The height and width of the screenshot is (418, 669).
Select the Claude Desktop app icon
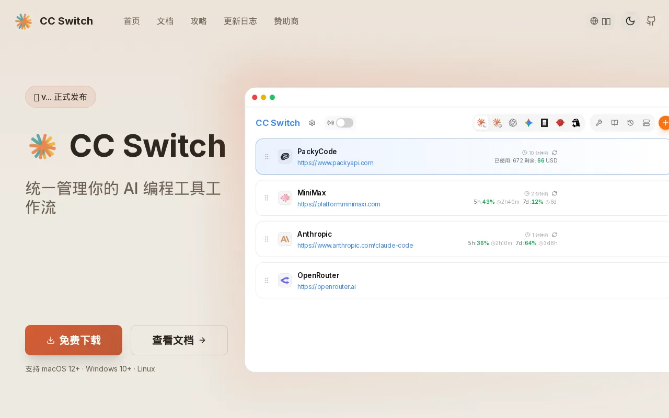[497, 123]
